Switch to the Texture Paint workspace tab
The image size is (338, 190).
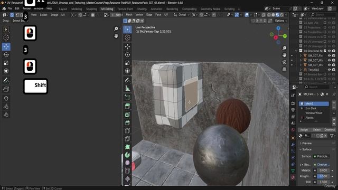point(125,9)
